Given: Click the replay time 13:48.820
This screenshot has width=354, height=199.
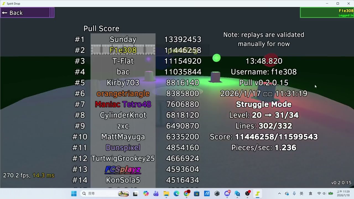Looking at the screenshot, I should point(264,61).
